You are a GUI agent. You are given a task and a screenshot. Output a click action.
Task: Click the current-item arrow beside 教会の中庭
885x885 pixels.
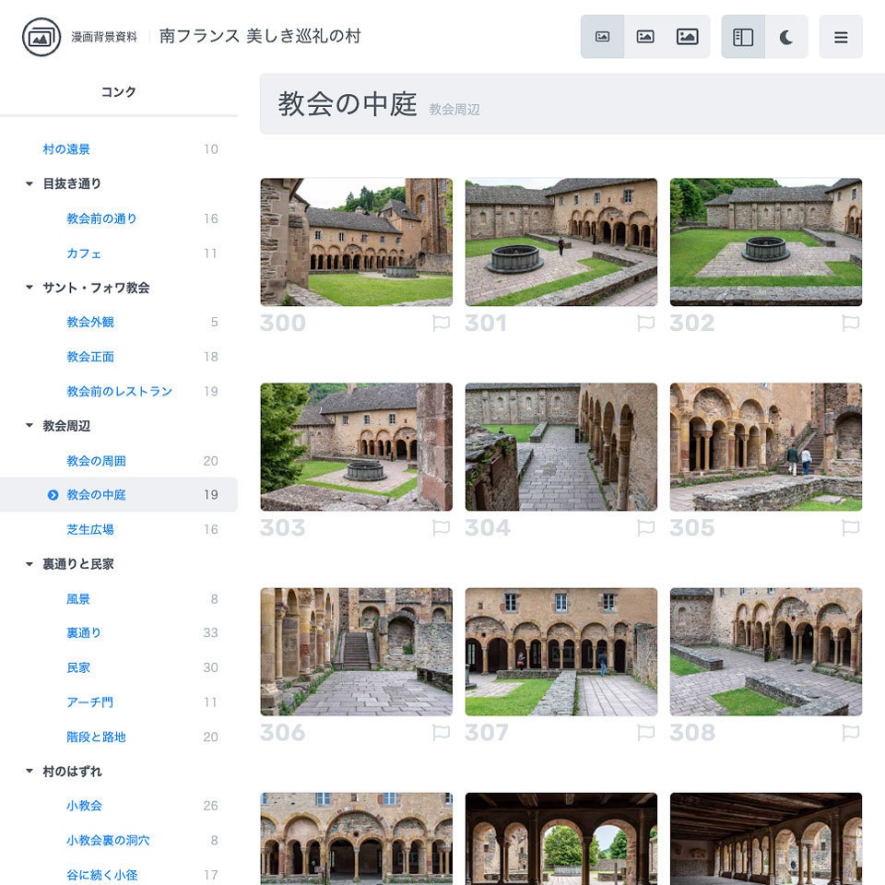(53, 495)
